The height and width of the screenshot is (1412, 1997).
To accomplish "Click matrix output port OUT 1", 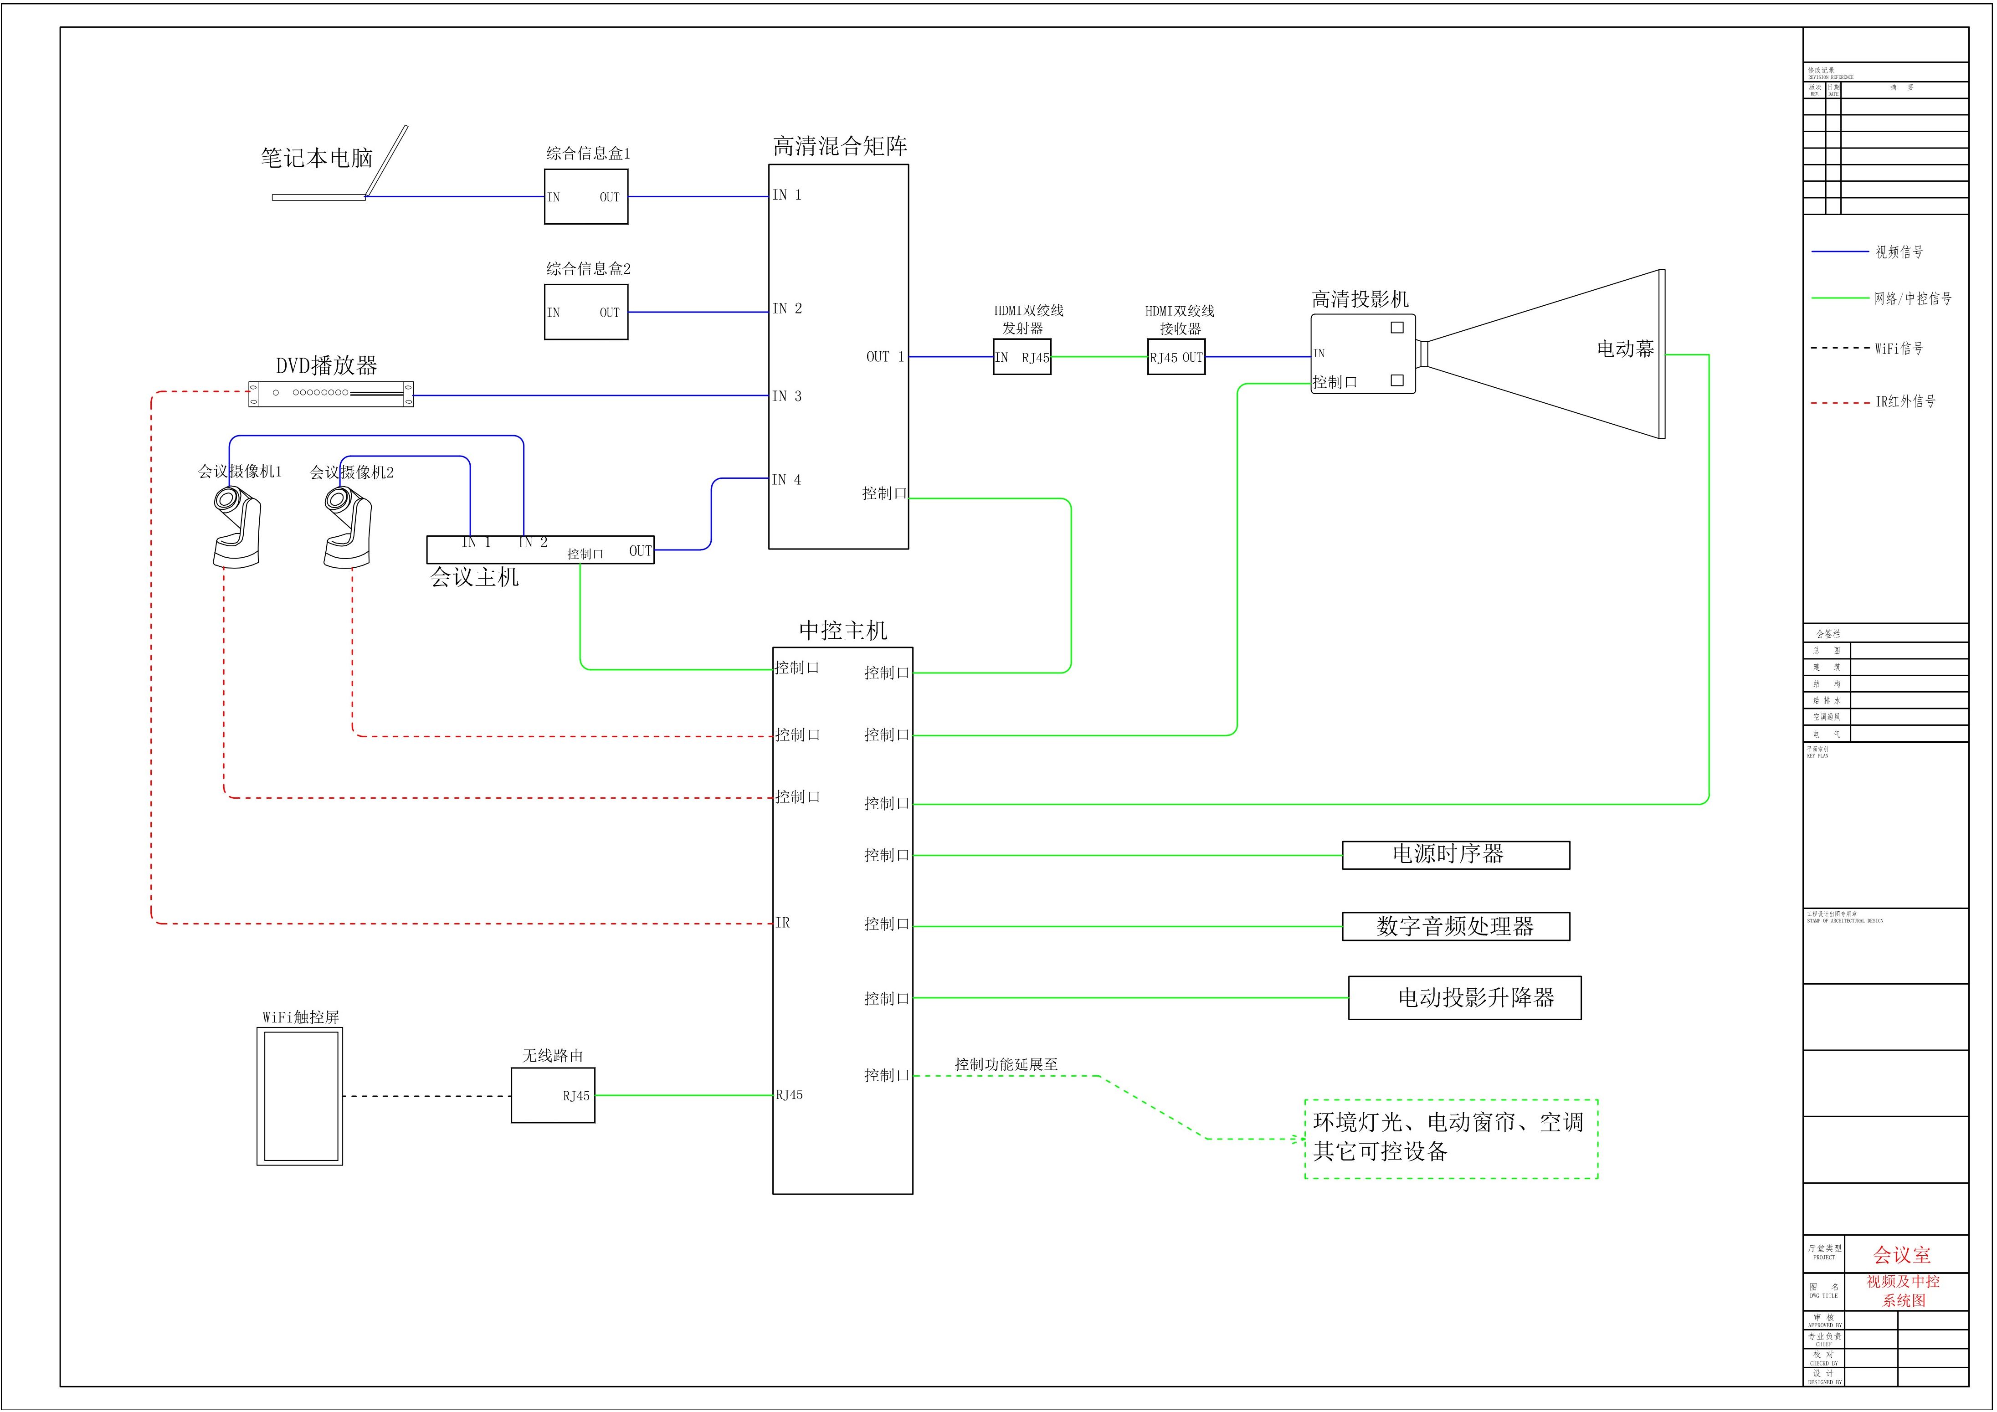I will tap(885, 356).
